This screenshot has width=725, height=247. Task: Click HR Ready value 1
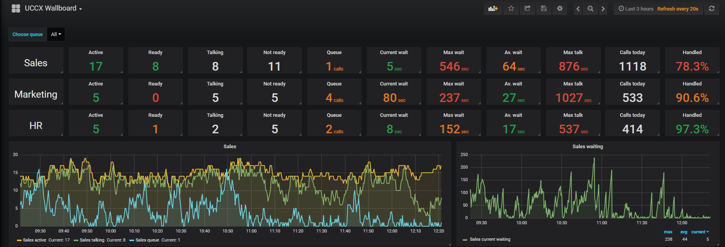[156, 129]
